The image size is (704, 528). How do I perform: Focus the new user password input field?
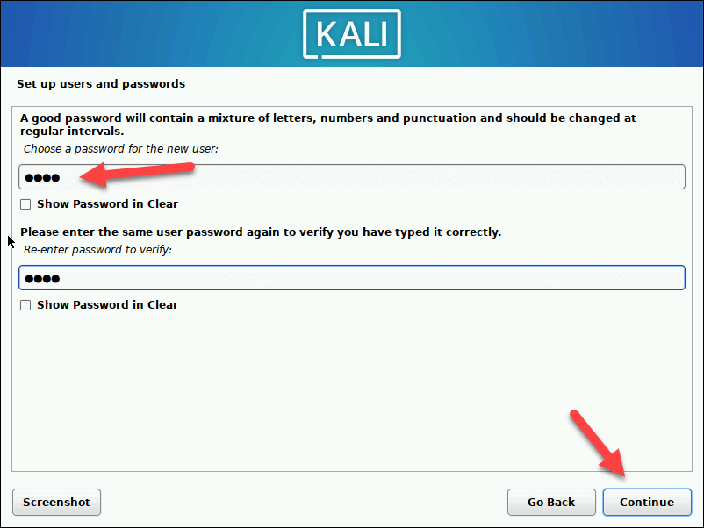351,177
